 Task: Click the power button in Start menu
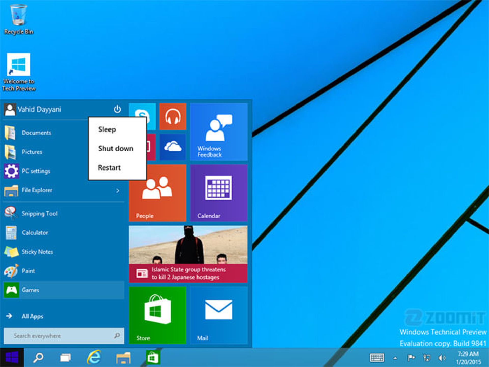pos(117,109)
